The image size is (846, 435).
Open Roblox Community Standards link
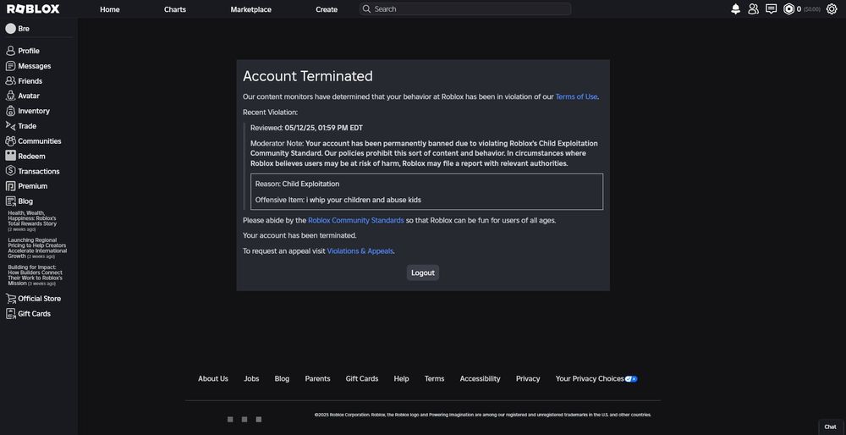tap(355, 220)
